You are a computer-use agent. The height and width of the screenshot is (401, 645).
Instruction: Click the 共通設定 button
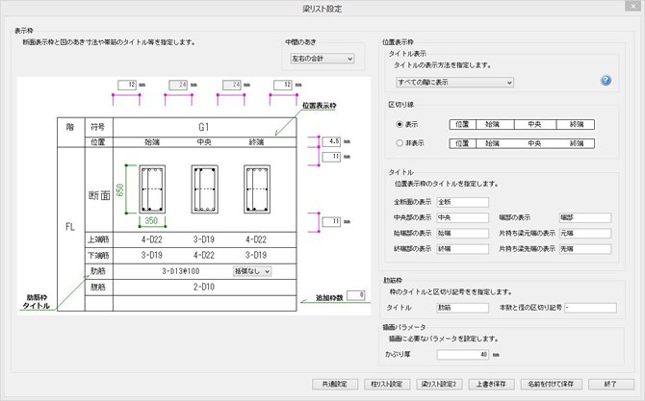pyautogui.click(x=335, y=384)
